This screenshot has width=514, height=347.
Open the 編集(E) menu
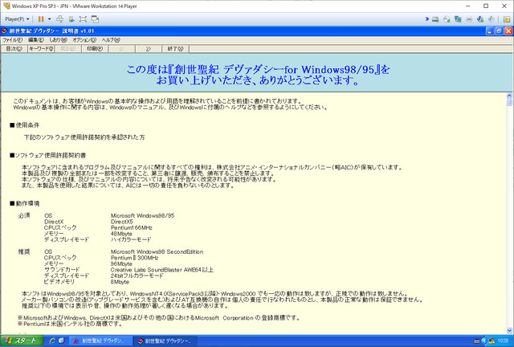(x=35, y=40)
